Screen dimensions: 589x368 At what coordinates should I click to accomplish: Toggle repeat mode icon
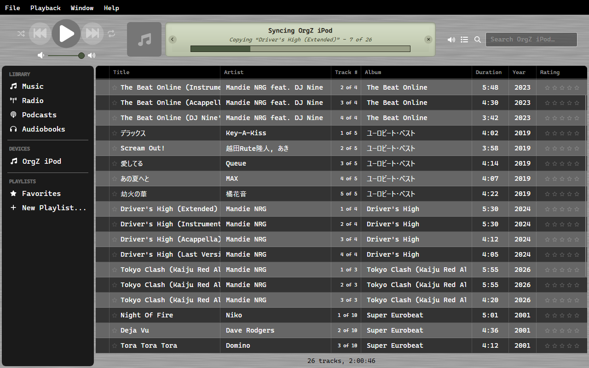point(111,34)
